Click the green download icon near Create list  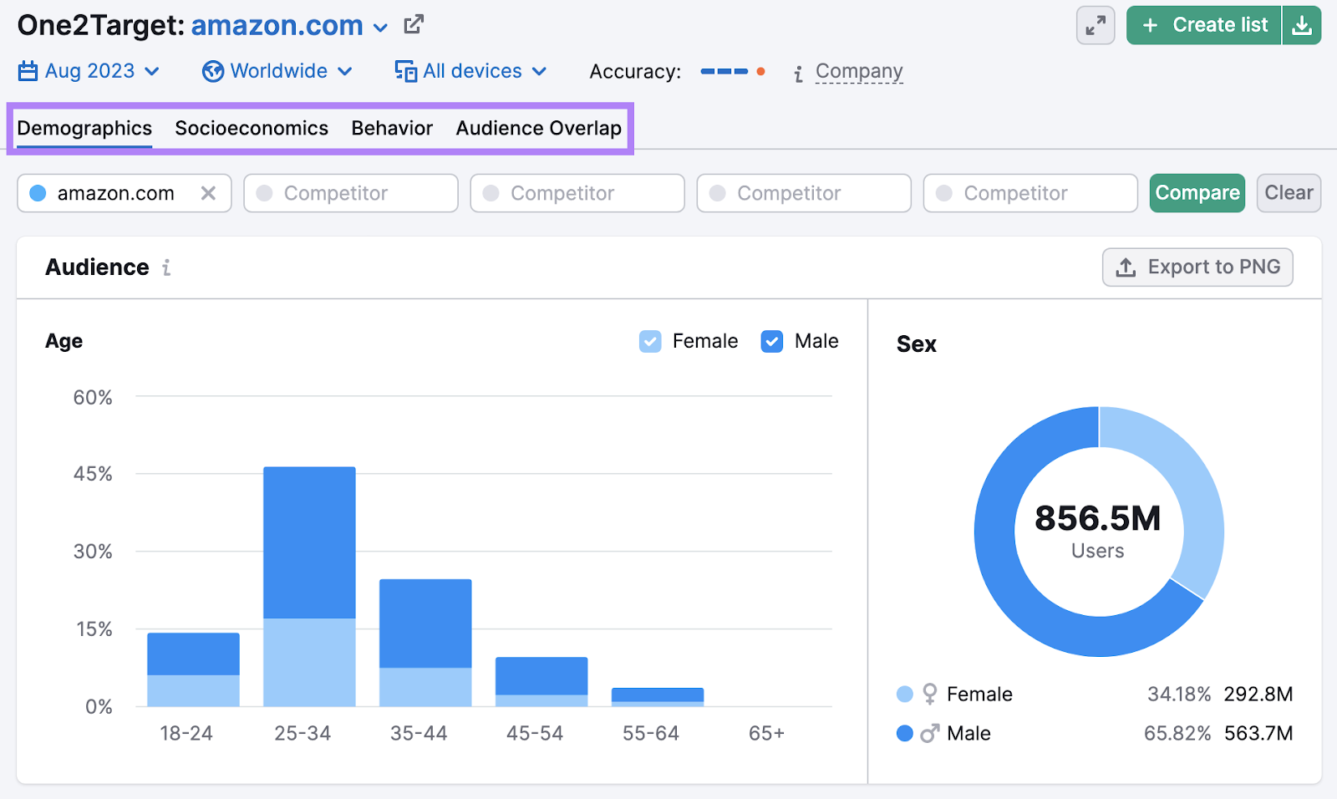pyautogui.click(x=1302, y=25)
